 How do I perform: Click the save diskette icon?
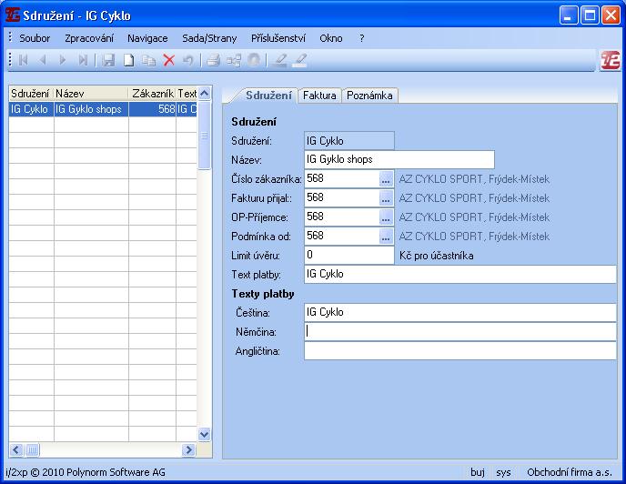(108, 60)
